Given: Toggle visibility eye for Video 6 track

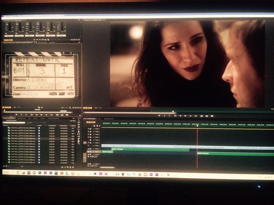Looking at the screenshot, I should tap(88, 132).
